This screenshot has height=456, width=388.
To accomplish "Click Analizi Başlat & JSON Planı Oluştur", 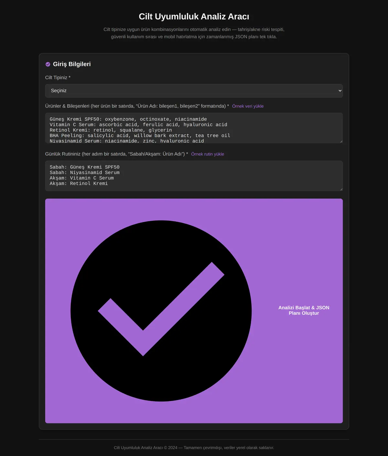I will [x=194, y=311].
